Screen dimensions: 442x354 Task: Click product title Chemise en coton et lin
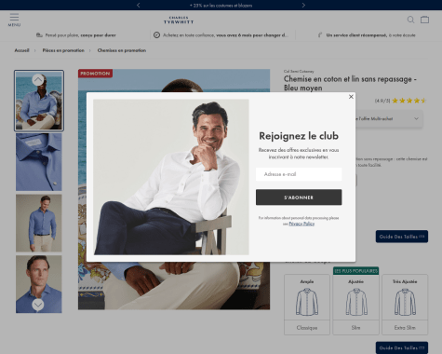click(x=350, y=83)
